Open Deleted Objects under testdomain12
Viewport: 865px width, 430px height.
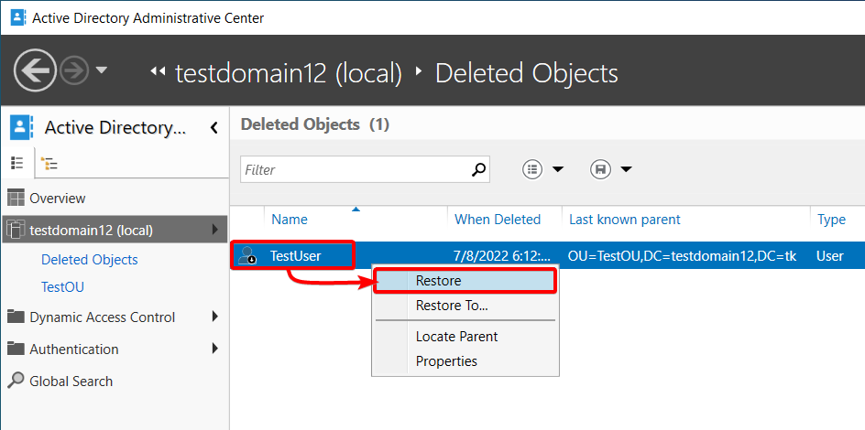point(90,259)
